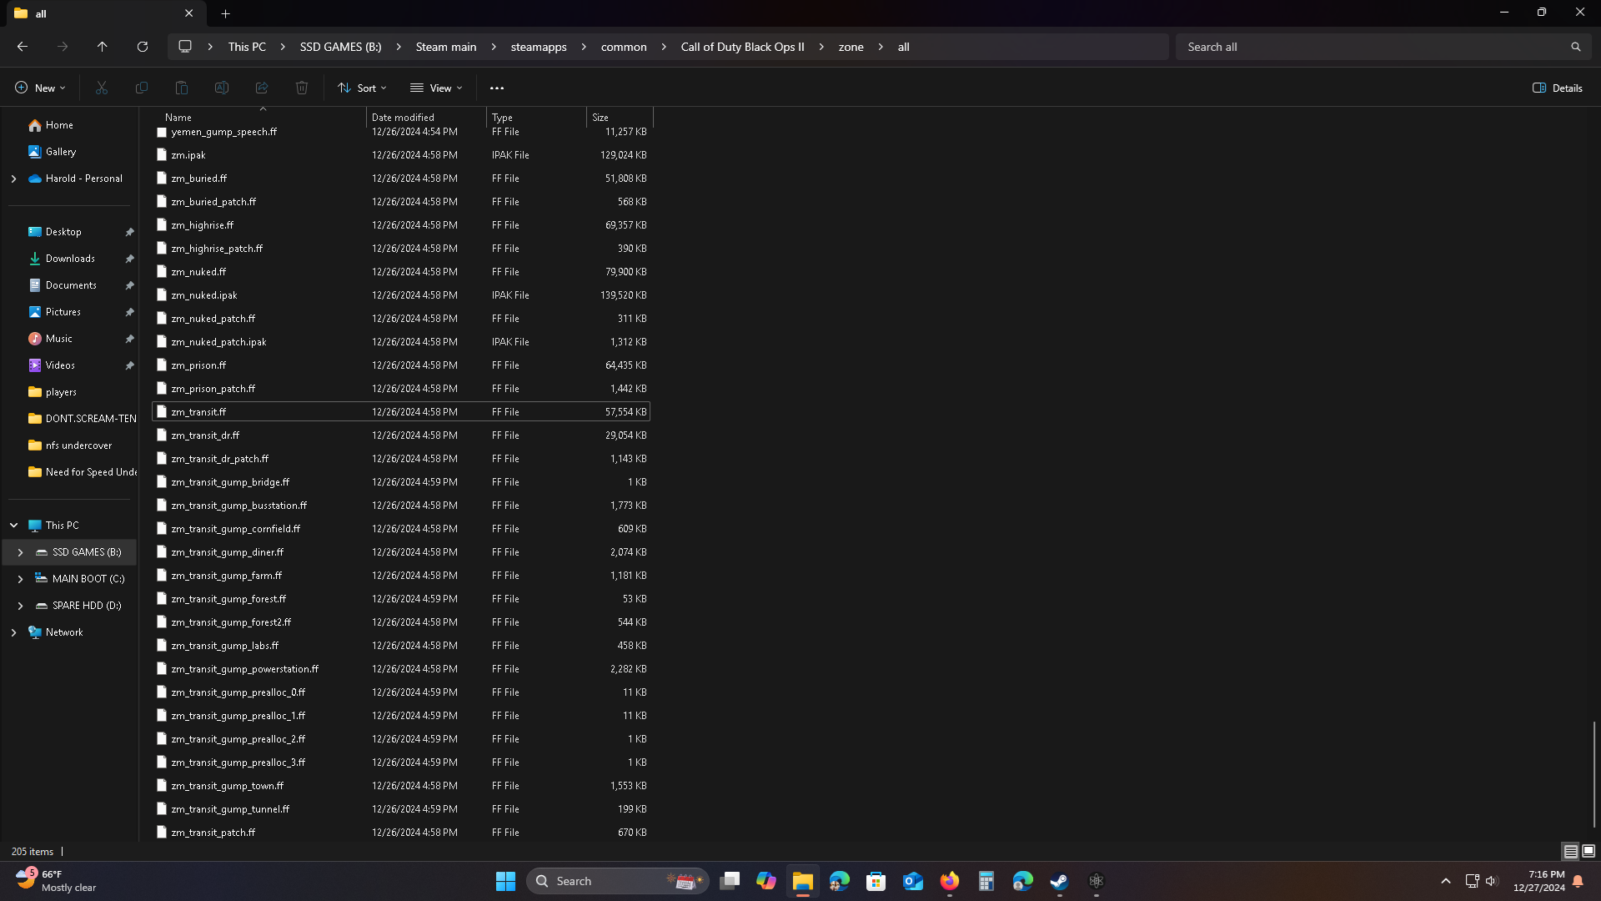Click in the Search all input field
The image size is (1601, 901).
tap(1372, 47)
